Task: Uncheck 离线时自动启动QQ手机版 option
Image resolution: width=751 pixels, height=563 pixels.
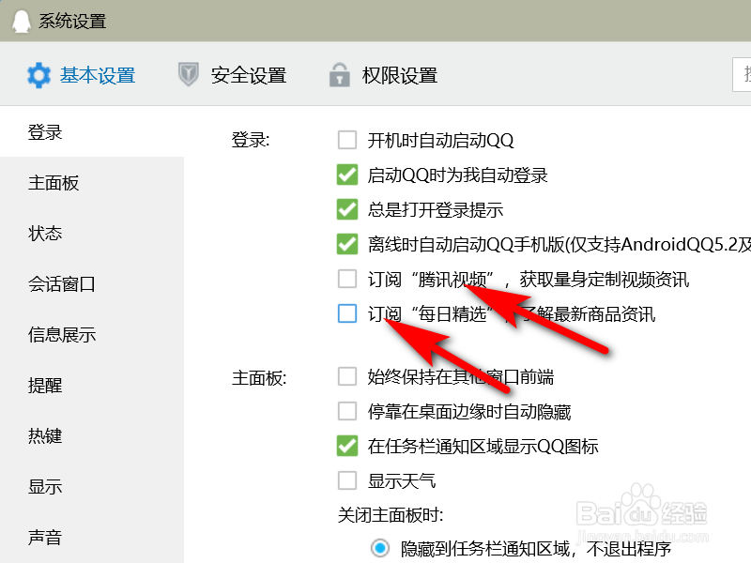Action: 347,244
